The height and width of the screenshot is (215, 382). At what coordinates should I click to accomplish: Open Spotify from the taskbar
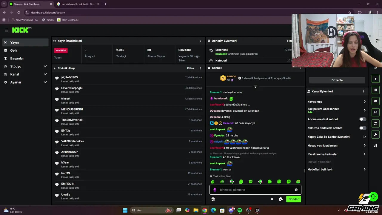(240, 210)
